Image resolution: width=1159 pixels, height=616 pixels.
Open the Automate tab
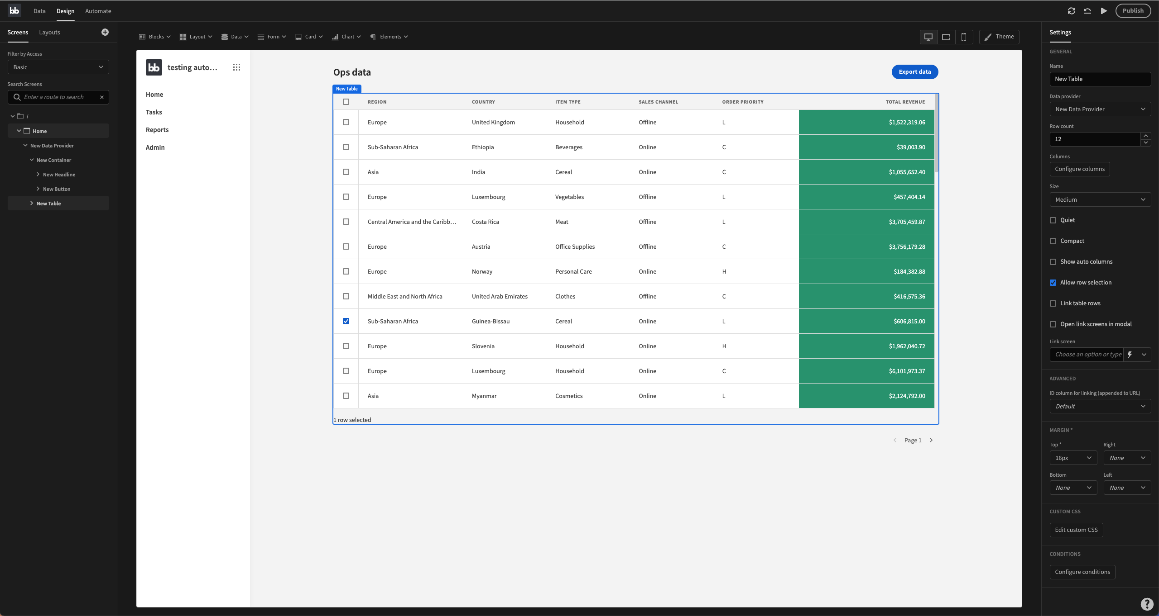click(98, 11)
